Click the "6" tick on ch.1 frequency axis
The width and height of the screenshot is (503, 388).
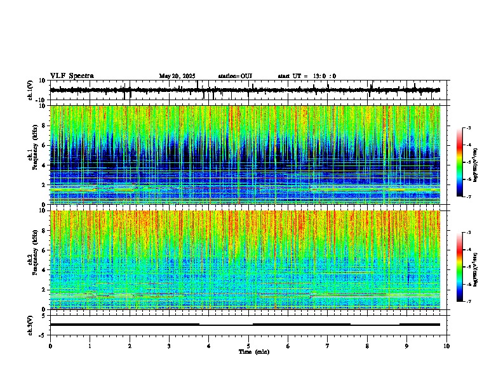click(44, 145)
